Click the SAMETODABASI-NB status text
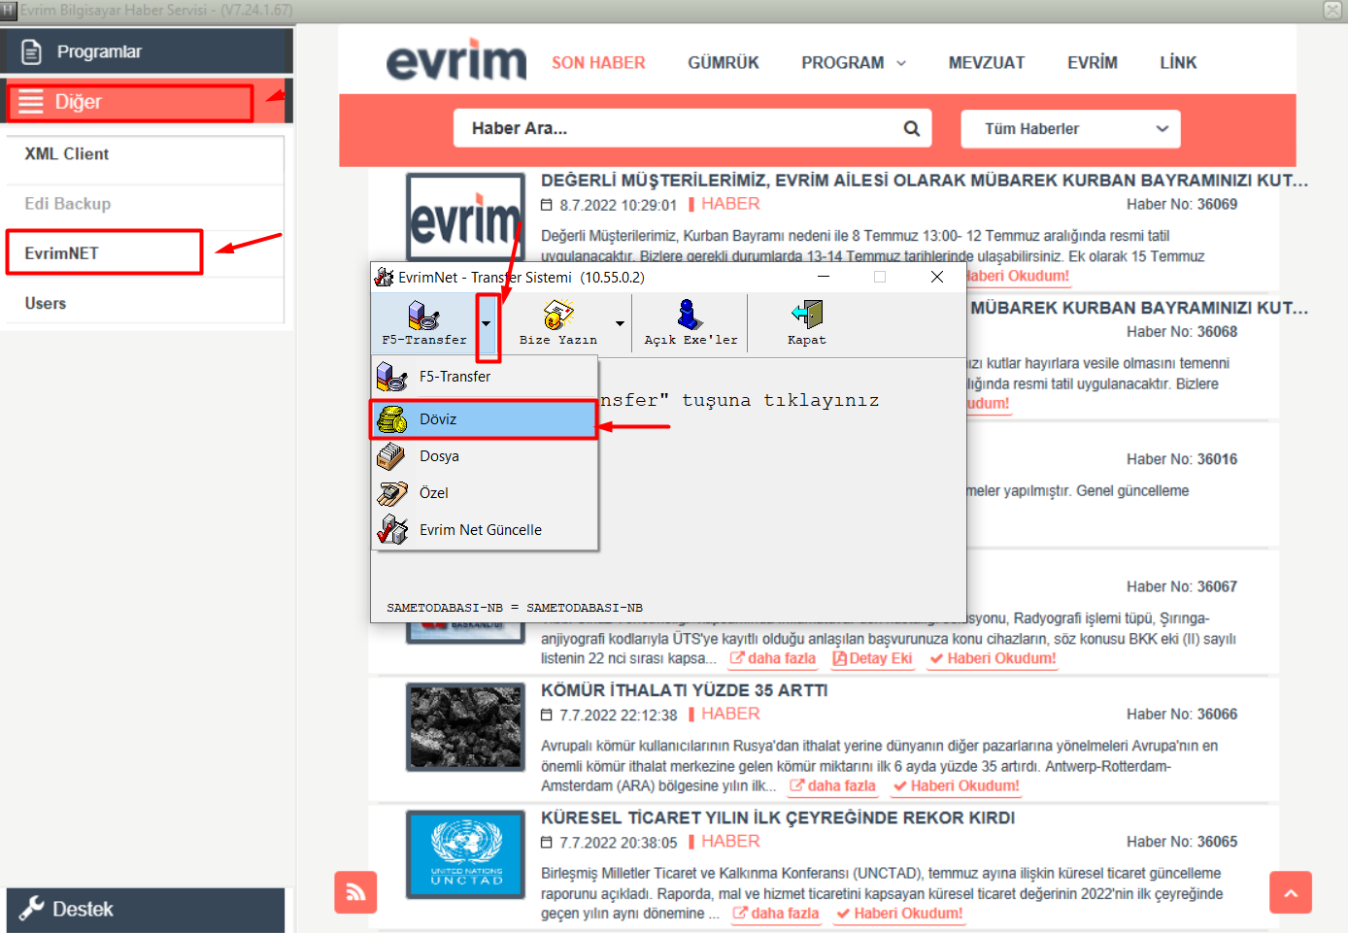 tap(515, 608)
